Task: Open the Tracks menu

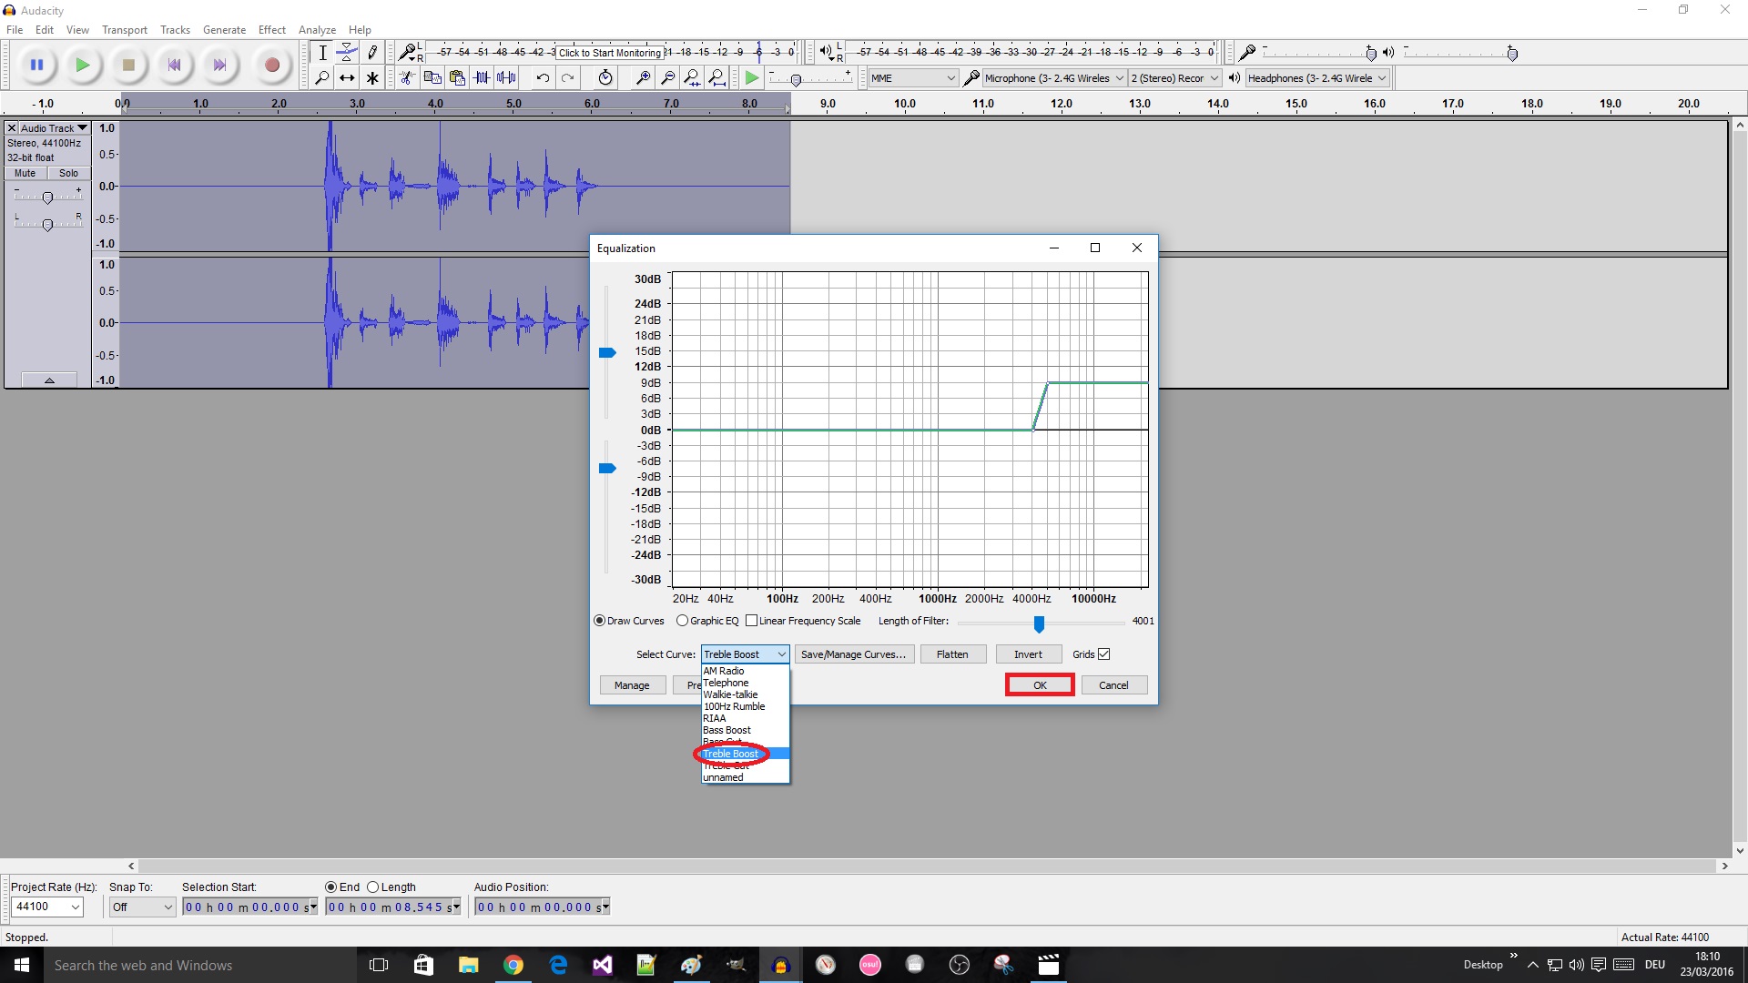Action: pyautogui.click(x=175, y=29)
